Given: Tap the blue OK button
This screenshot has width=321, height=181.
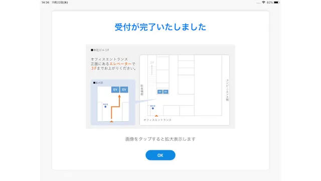Looking at the screenshot, I should coord(160,155).
